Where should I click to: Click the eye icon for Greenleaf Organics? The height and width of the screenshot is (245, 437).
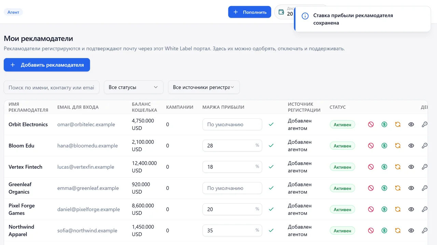411,188
